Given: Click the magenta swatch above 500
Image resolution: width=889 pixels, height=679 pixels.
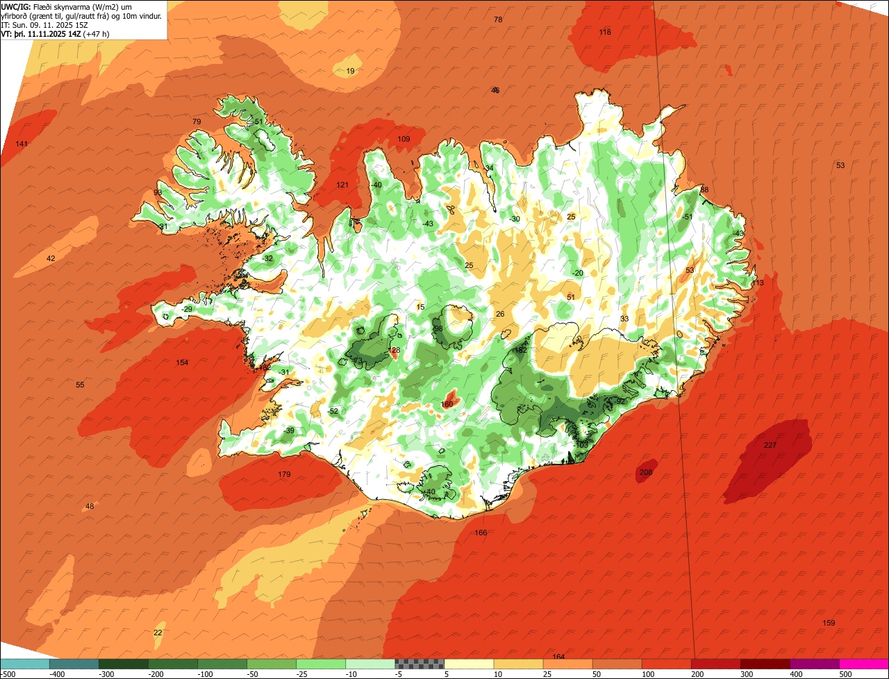Looking at the screenshot, I should tap(863, 664).
